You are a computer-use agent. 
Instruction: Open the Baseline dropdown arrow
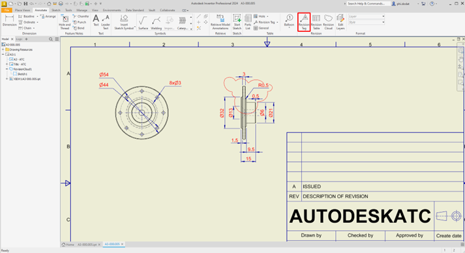[37, 16]
